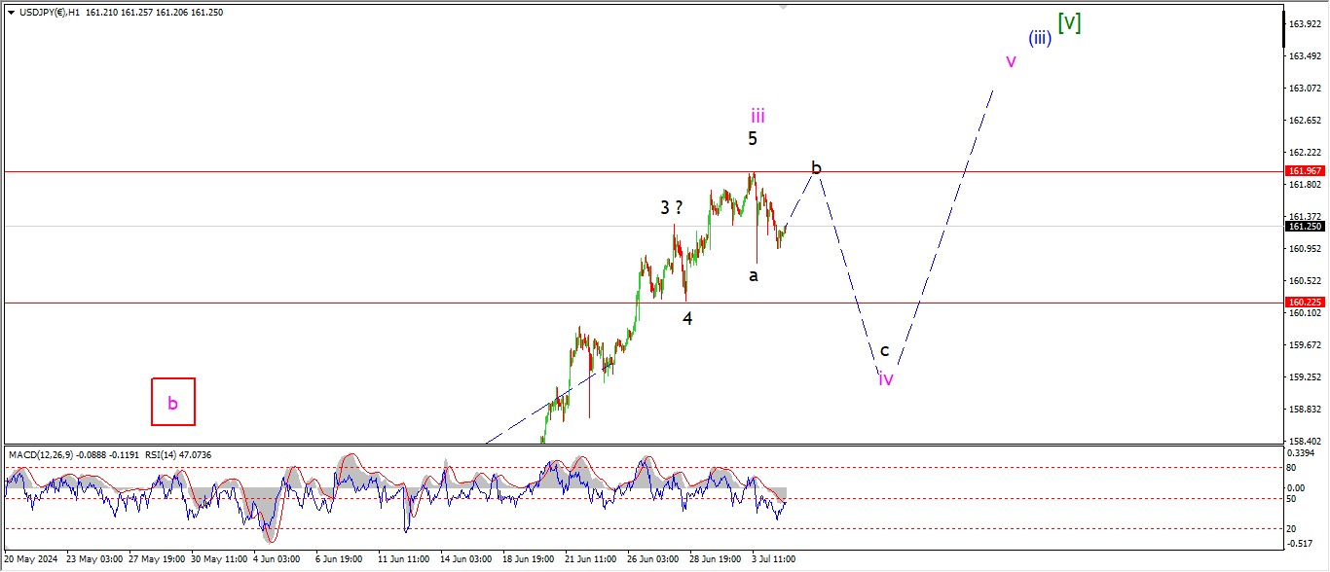
Task: Open the dropdown arrow beside USDJPY symbol
Action: click(x=11, y=13)
